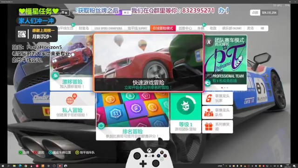Click the red icon beside 联赛龙头玩家
This screenshot has height=168, width=298.
coord(209,98)
